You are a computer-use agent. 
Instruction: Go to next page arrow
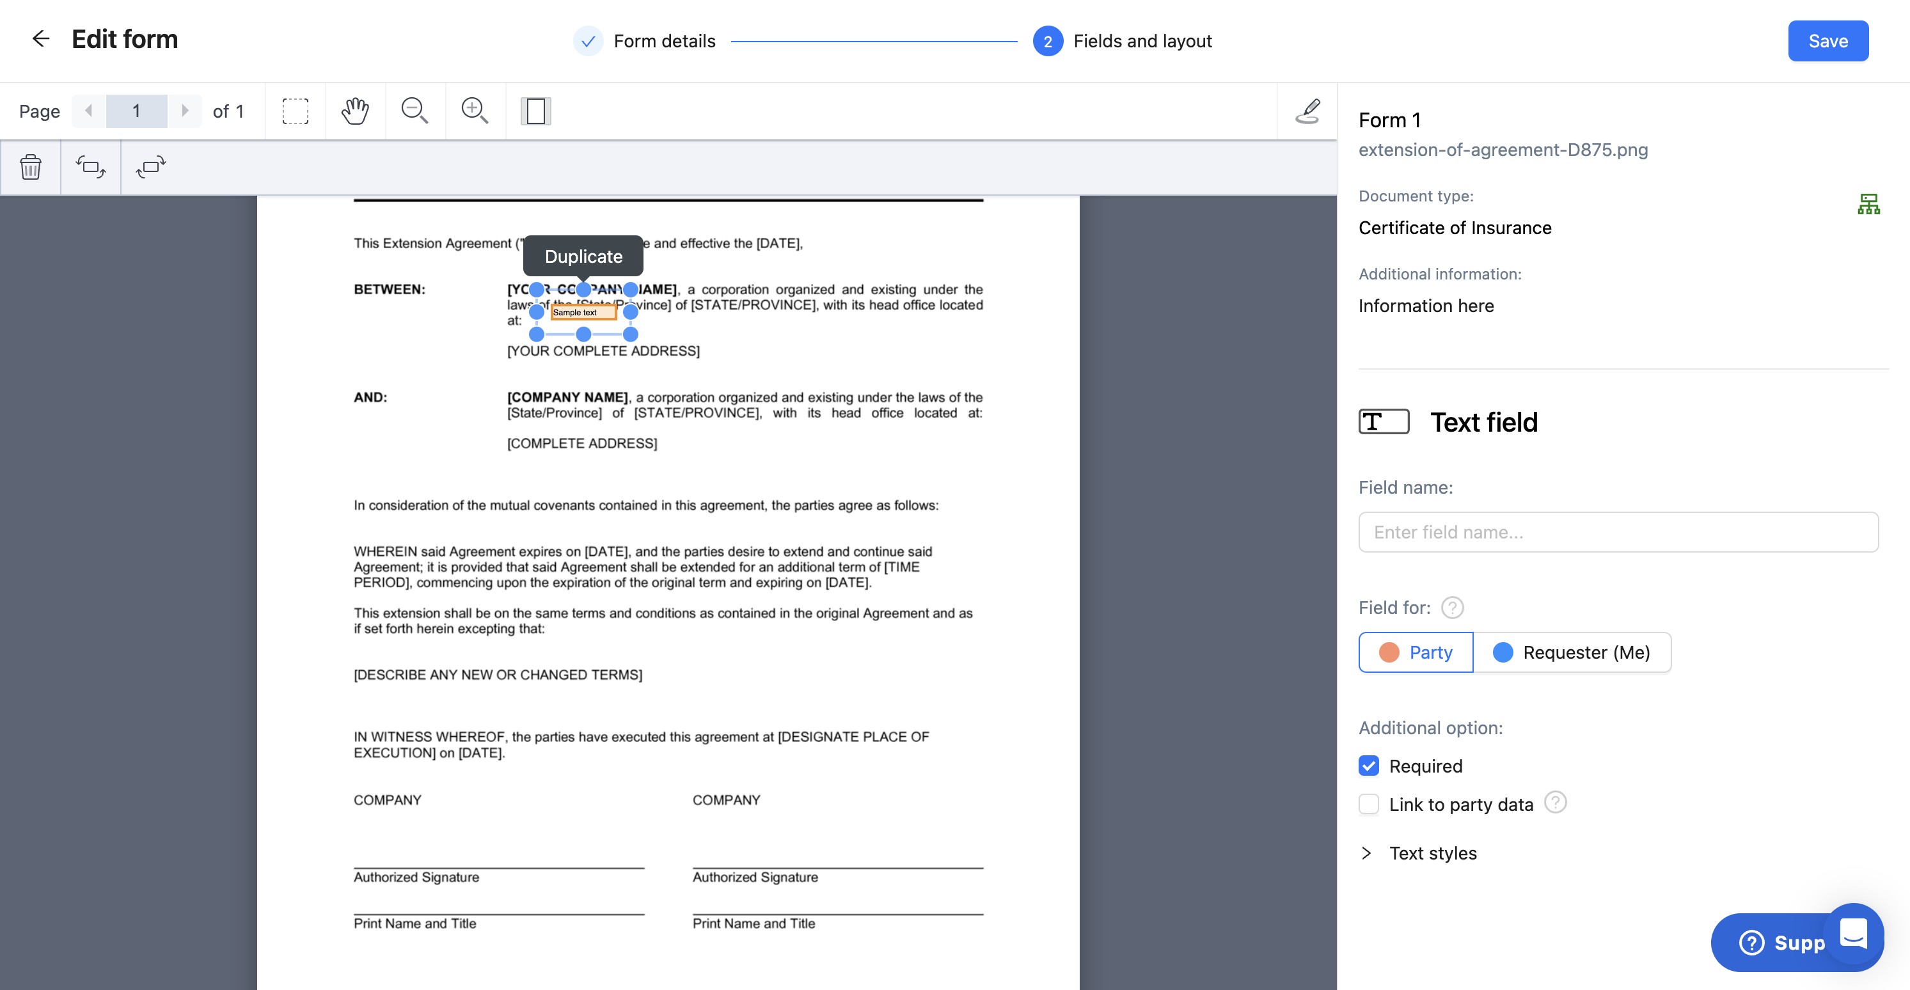point(185,111)
